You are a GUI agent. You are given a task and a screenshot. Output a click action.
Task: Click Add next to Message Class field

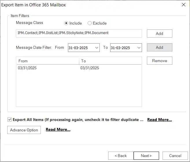[159, 33]
